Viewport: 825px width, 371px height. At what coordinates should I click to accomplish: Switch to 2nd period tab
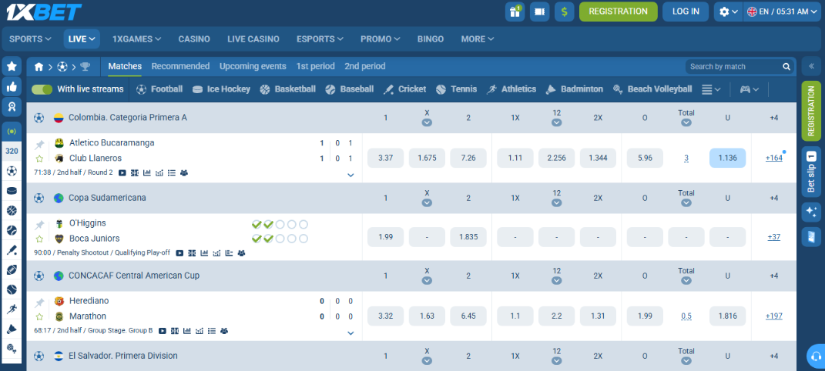pos(365,66)
